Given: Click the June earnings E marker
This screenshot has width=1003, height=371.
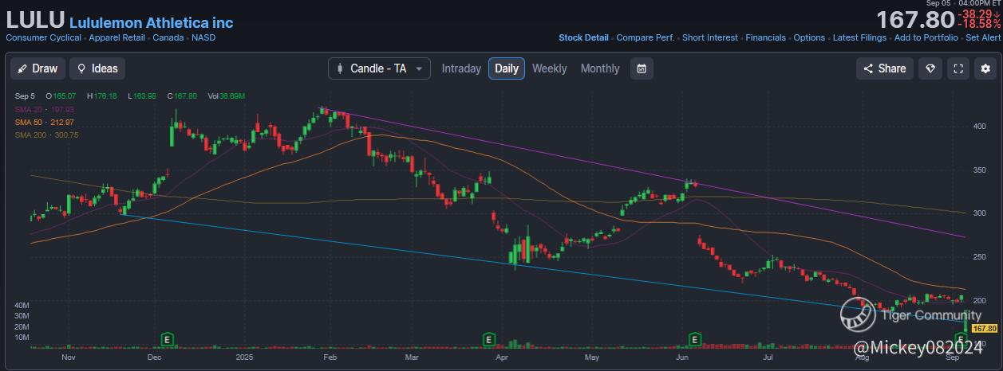Looking at the screenshot, I should click(x=695, y=339).
